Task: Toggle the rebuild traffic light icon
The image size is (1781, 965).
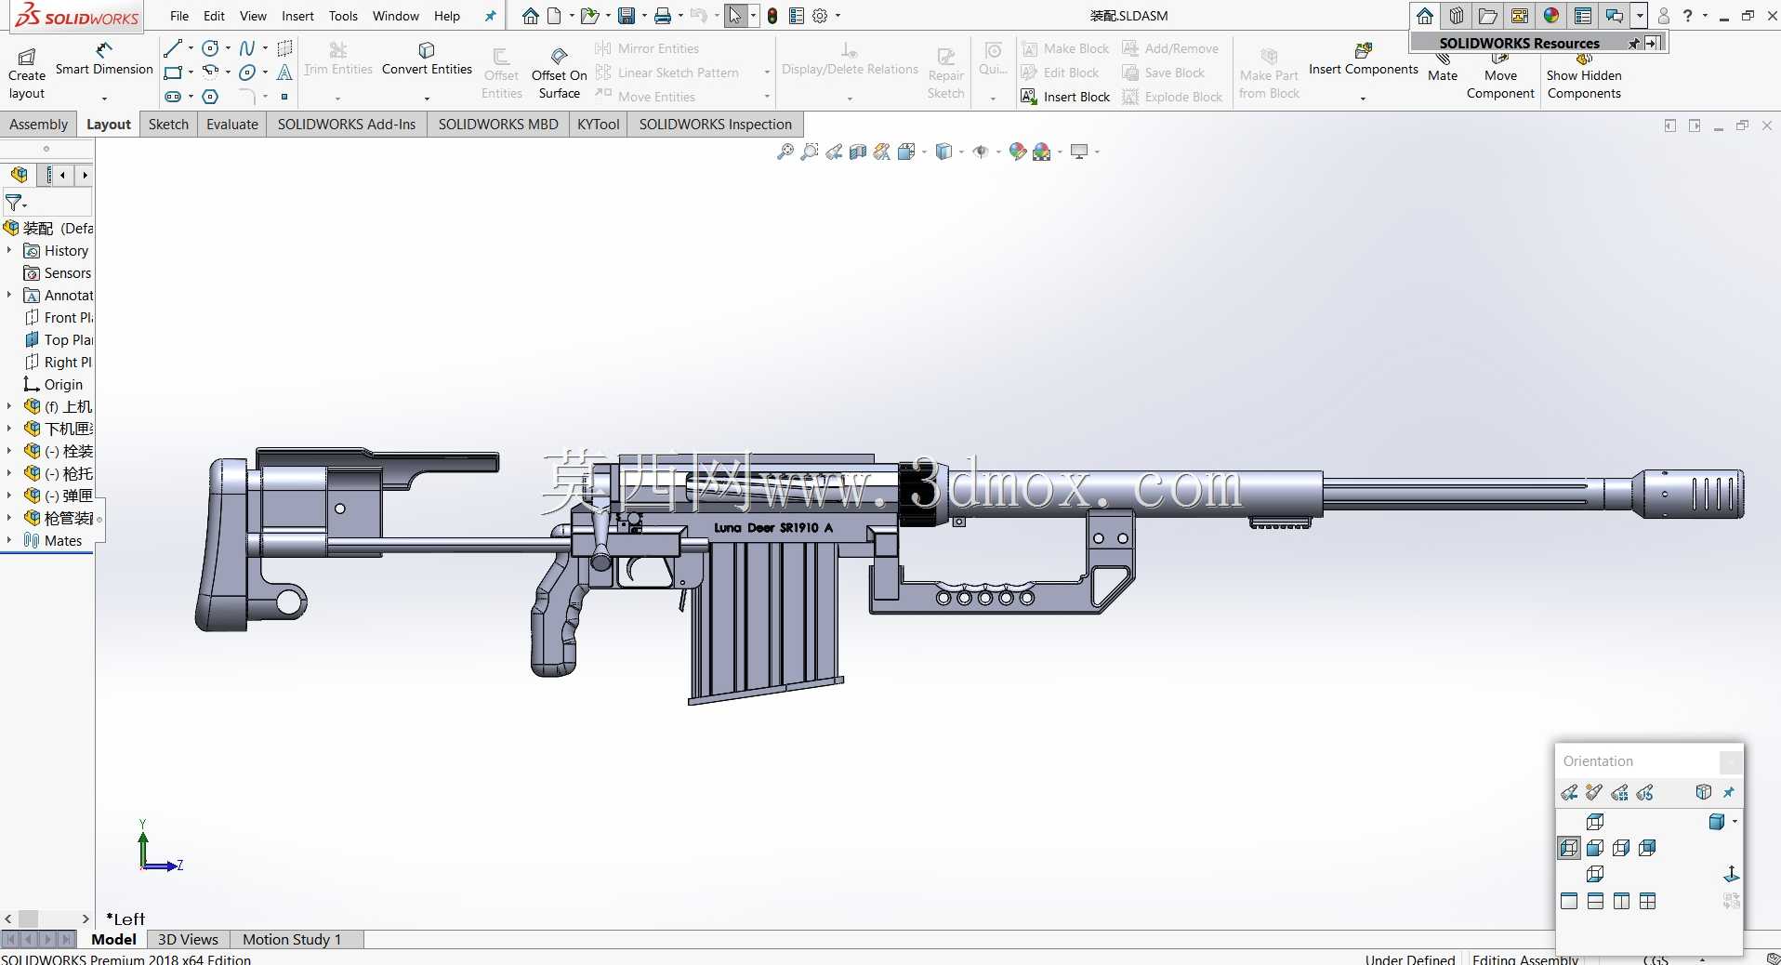Action: pyautogui.click(x=772, y=16)
